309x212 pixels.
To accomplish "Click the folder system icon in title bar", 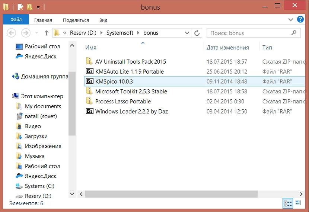I will pos(6,7).
